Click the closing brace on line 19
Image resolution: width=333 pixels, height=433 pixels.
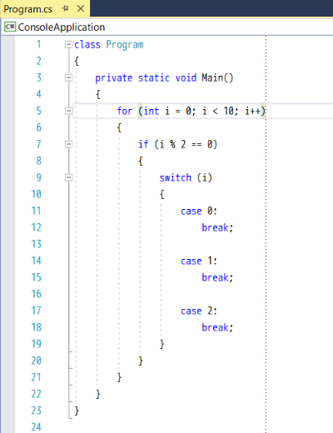point(162,344)
